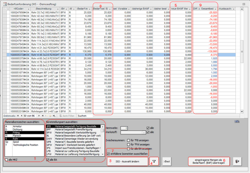This screenshot has width=250, height=173.
Task: Open the Werkstoff dropdown list
Action: 144,132
